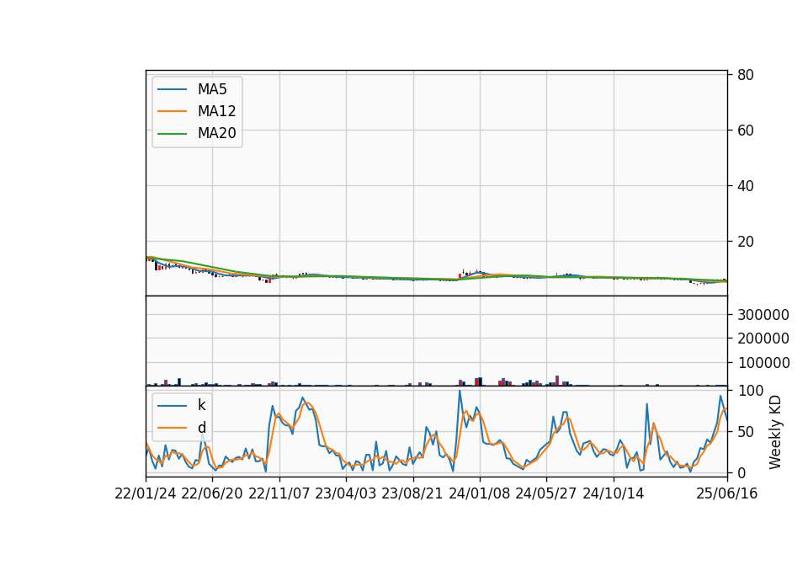Click the price axis value 60

click(x=745, y=131)
